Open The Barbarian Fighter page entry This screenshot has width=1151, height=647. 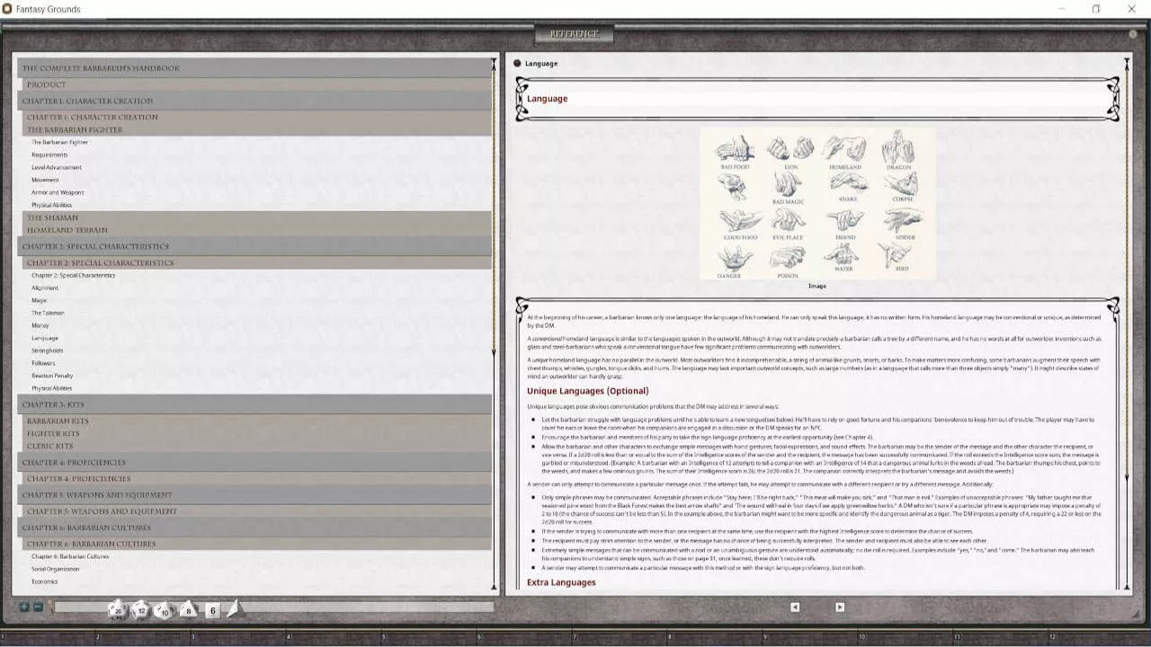(x=60, y=142)
